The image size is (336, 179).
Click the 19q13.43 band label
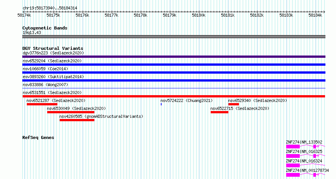32,32
